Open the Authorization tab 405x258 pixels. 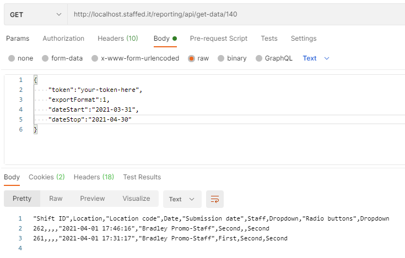point(63,39)
